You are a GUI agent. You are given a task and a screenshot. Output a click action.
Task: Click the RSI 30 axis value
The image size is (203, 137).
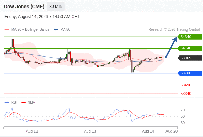(183, 123)
